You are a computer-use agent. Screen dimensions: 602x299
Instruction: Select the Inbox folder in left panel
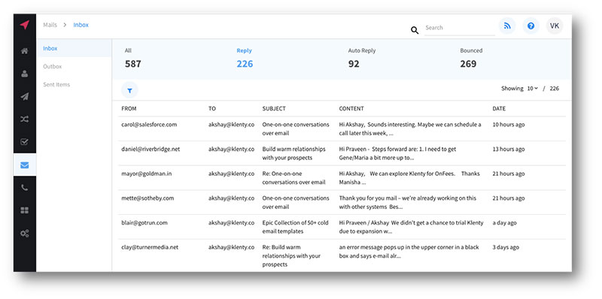(74, 48)
